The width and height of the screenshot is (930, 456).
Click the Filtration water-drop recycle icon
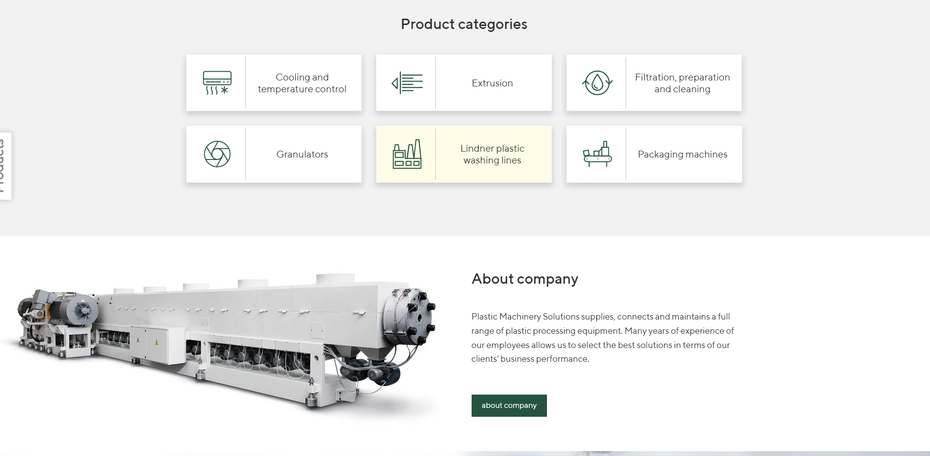[597, 83]
